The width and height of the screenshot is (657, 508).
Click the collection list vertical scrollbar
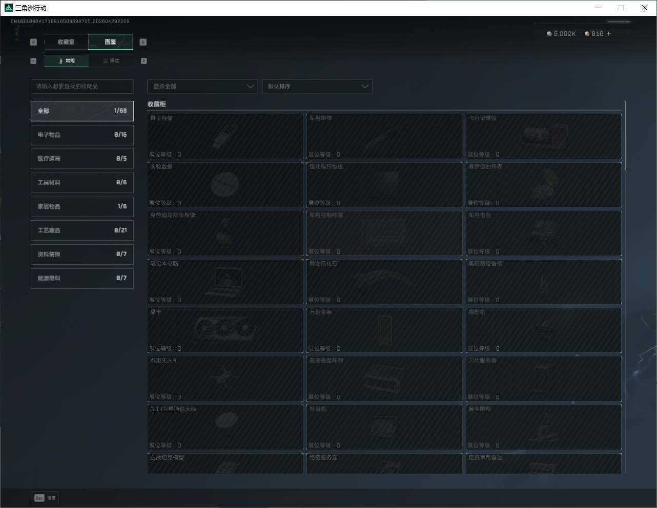pos(626,136)
